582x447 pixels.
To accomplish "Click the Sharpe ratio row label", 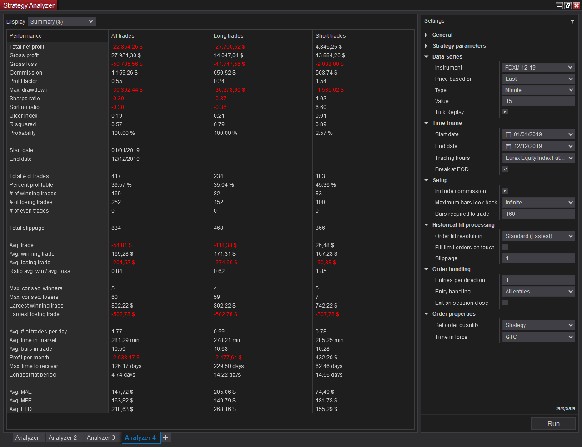I will click(25, 99).
